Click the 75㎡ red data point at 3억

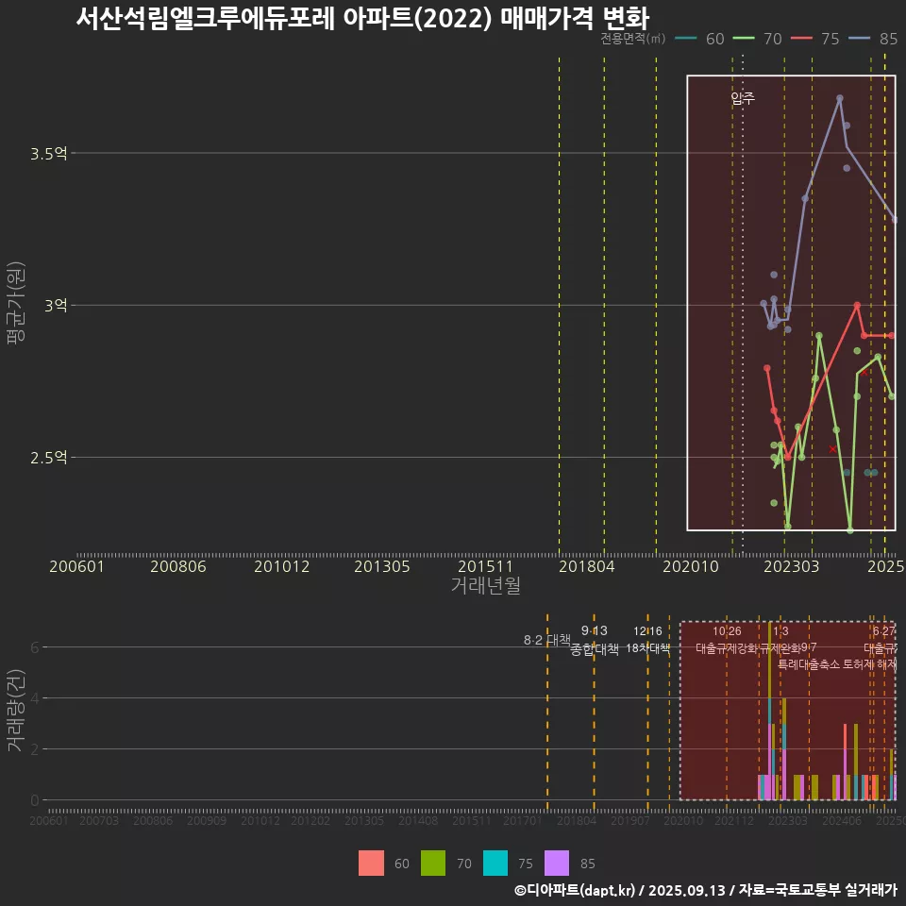857,305
